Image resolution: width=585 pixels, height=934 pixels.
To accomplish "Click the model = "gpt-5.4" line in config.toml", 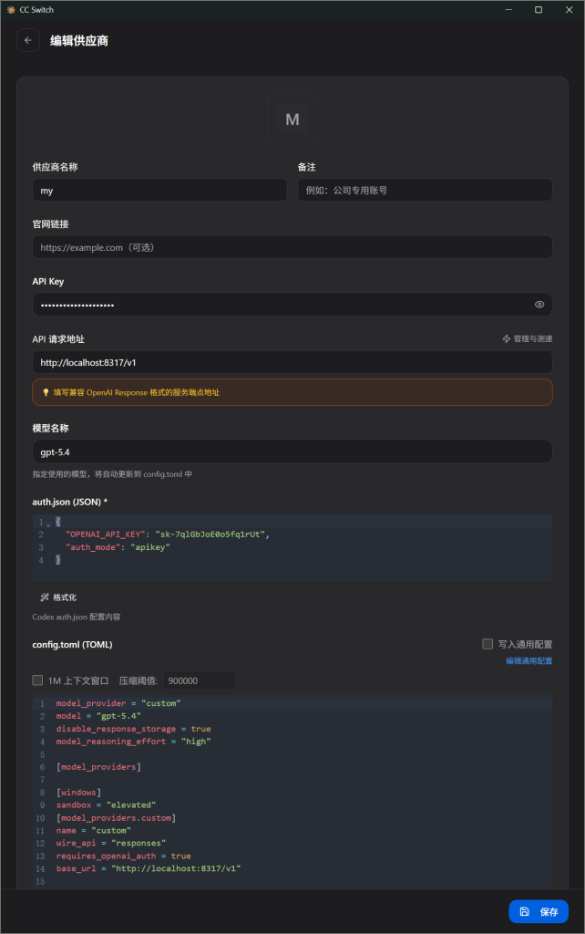I will click(98, 715).
